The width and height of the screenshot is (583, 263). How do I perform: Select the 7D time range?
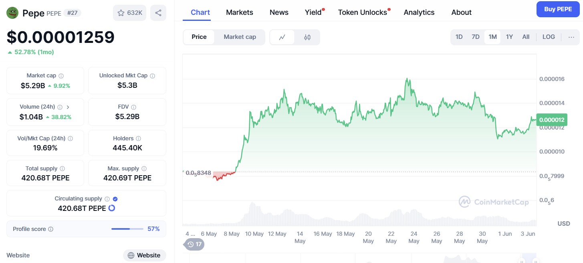point(475,37)
